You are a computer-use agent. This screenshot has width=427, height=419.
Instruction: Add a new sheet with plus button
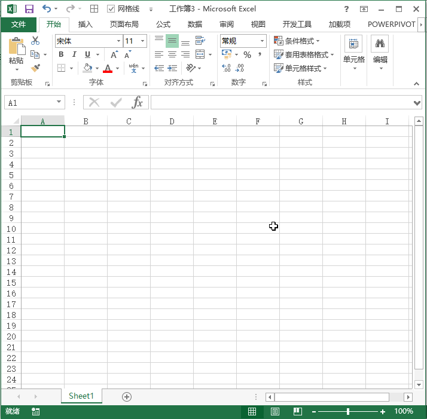click(x=127, y=397)
